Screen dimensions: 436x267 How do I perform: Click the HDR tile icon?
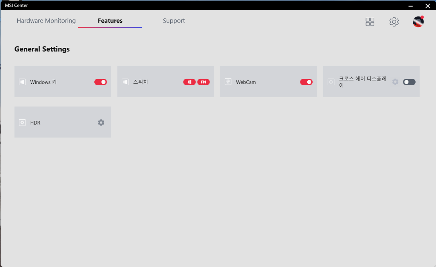point(22,123)
